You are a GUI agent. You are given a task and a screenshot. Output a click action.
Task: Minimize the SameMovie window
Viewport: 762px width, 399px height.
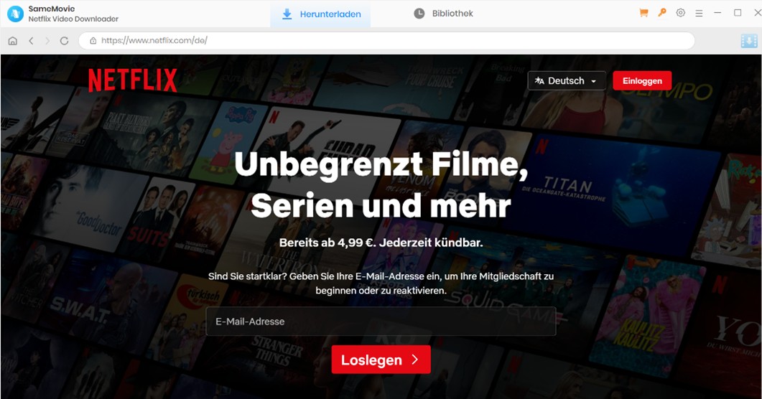[x=717, y=13]
